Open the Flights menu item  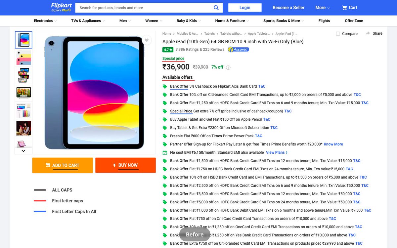(324, 21)
